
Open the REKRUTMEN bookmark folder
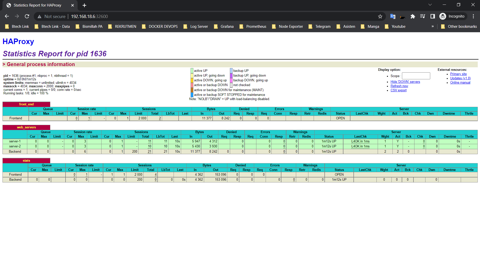[122, 27]
